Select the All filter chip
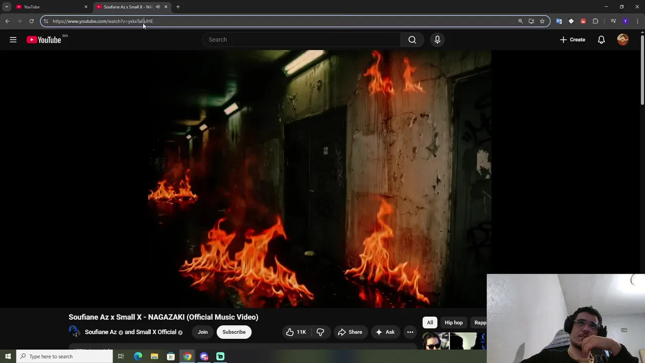The height and width of the screenshot is (363, 645). coord(430,323)
